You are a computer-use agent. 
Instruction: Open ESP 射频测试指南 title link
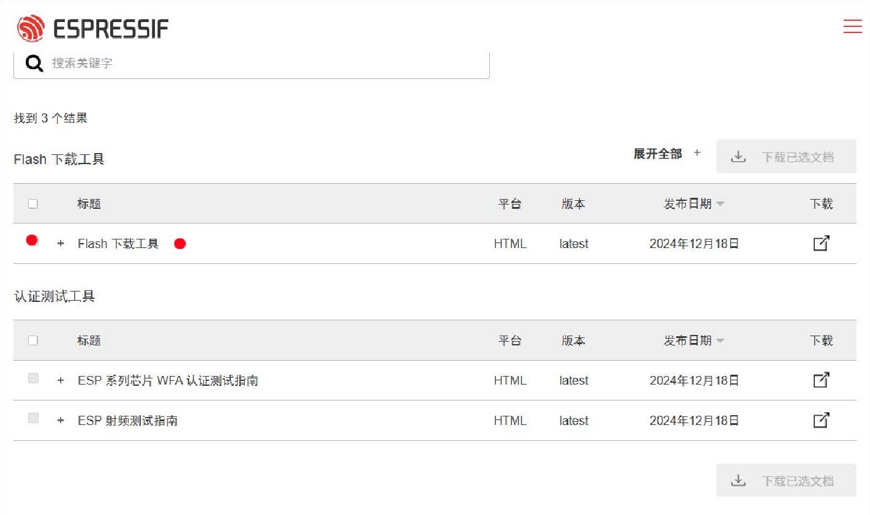[x=127, y=421]
